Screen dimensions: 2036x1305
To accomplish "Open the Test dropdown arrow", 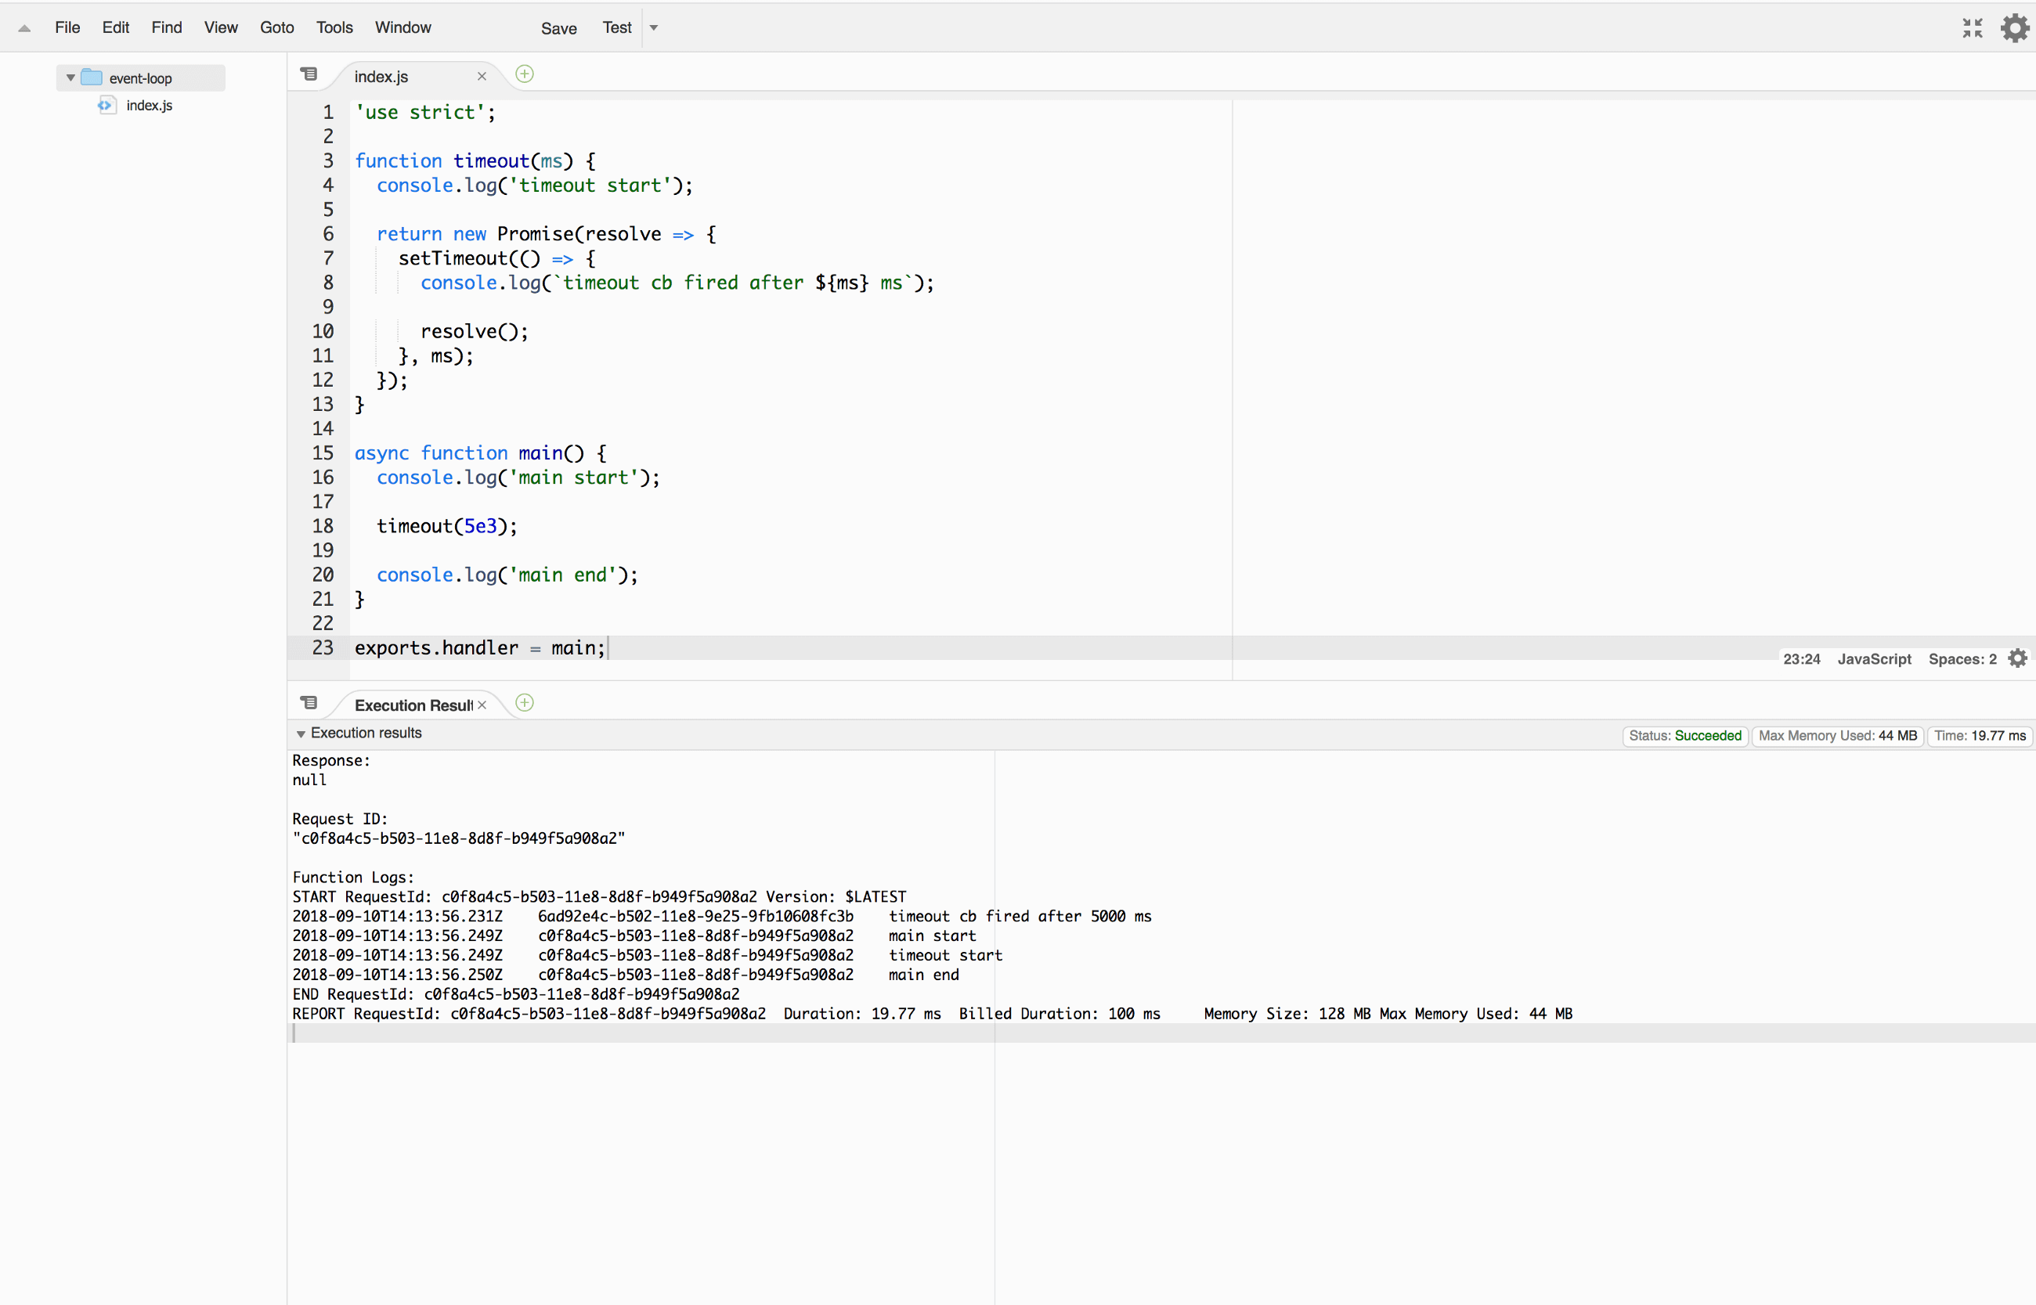I will 654,28.
